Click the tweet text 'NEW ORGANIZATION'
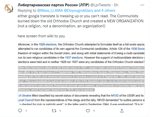Screen dimensions: 154x117 [x=125, y=21]
